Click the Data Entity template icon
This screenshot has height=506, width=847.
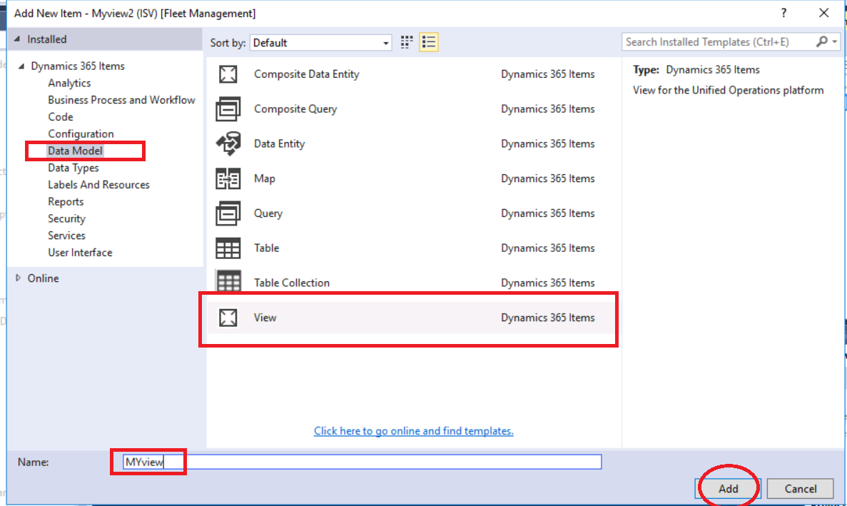click(x=228, y=143)
